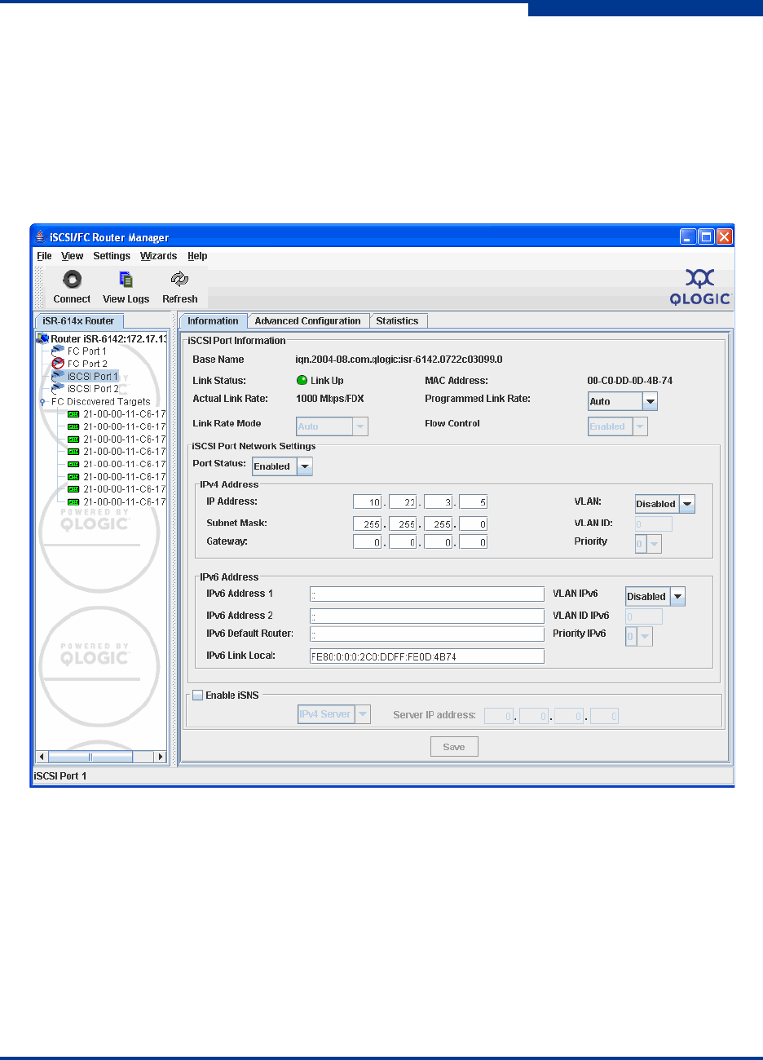This screenshot has height=1060, width=763.
Task: Click the router icon for Router iSR-6142
Action: click(42, 338)
